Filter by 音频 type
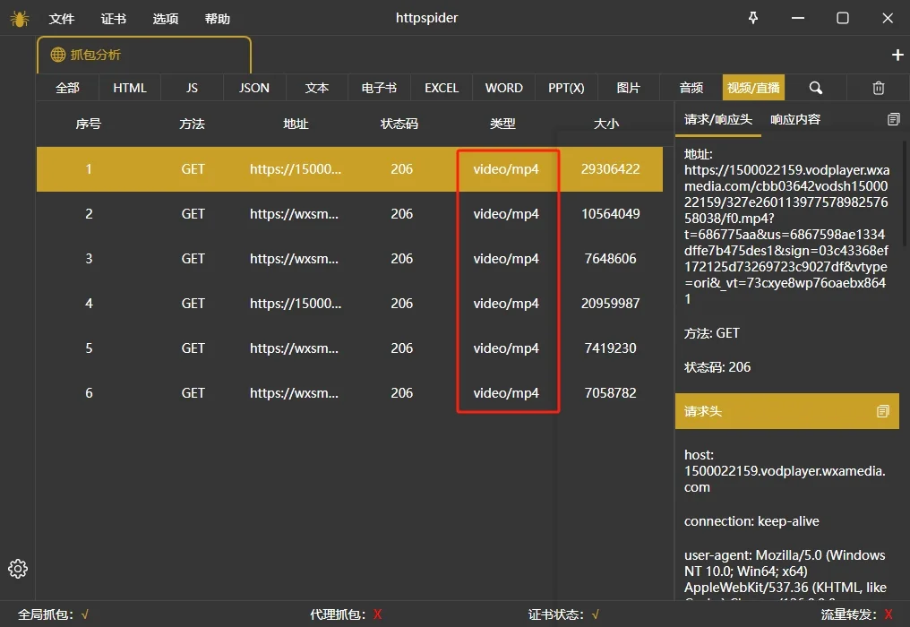The height and width of the screenshot is (627, 910). [x=691, y=88]
